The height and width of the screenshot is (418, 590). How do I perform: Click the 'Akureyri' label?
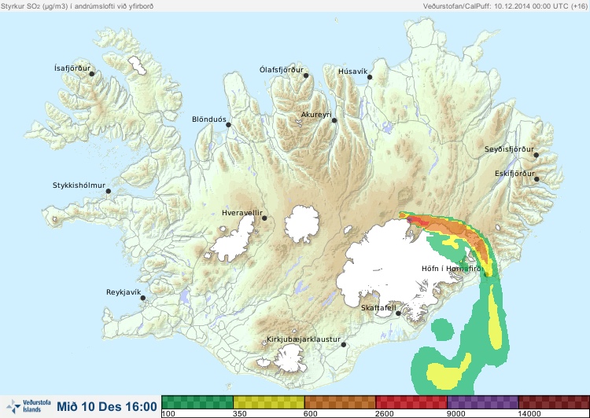coord(316,115)
